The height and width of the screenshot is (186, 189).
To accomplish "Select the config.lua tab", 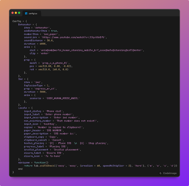I will [32, 14].
